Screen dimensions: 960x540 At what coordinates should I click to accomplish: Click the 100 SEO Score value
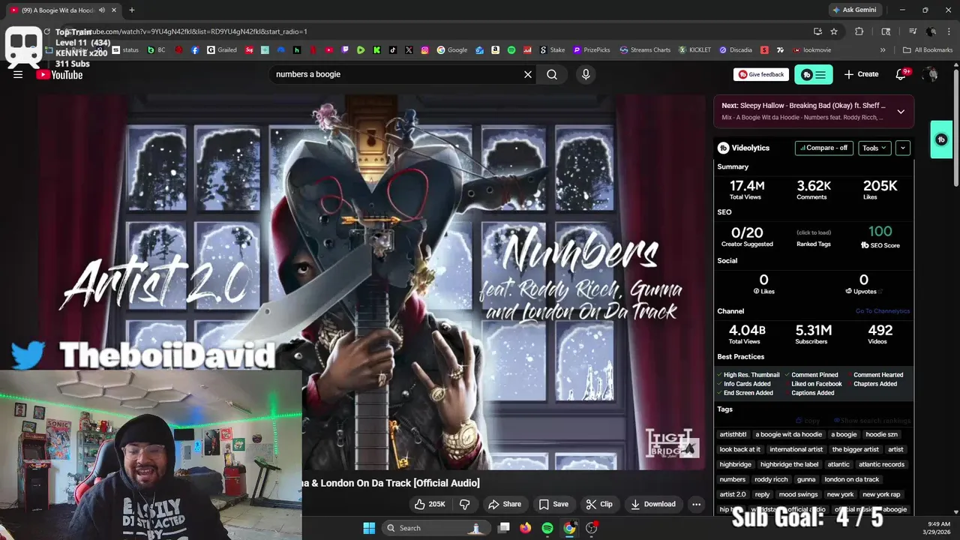point(880,232)
